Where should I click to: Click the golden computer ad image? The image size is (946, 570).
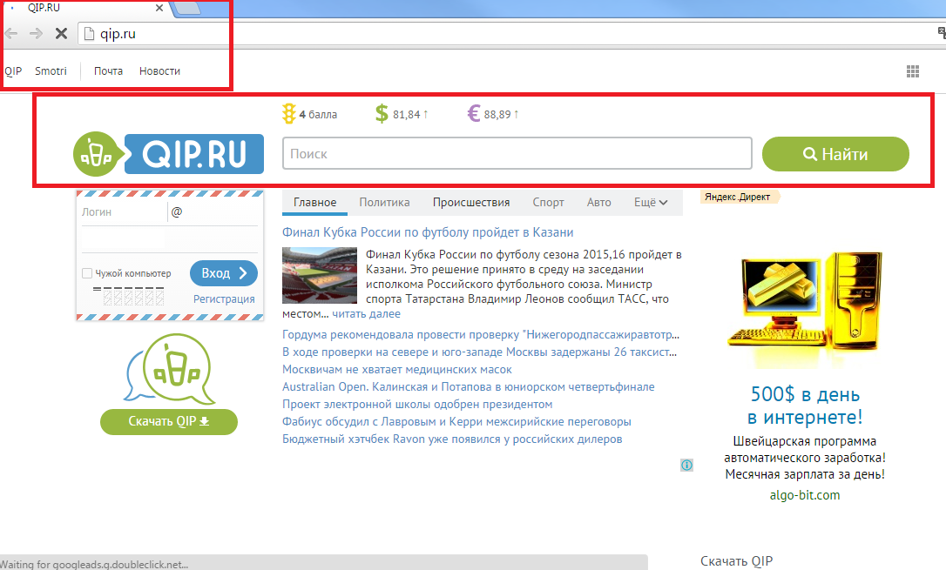pyautogui.click(x=805, y=308)
